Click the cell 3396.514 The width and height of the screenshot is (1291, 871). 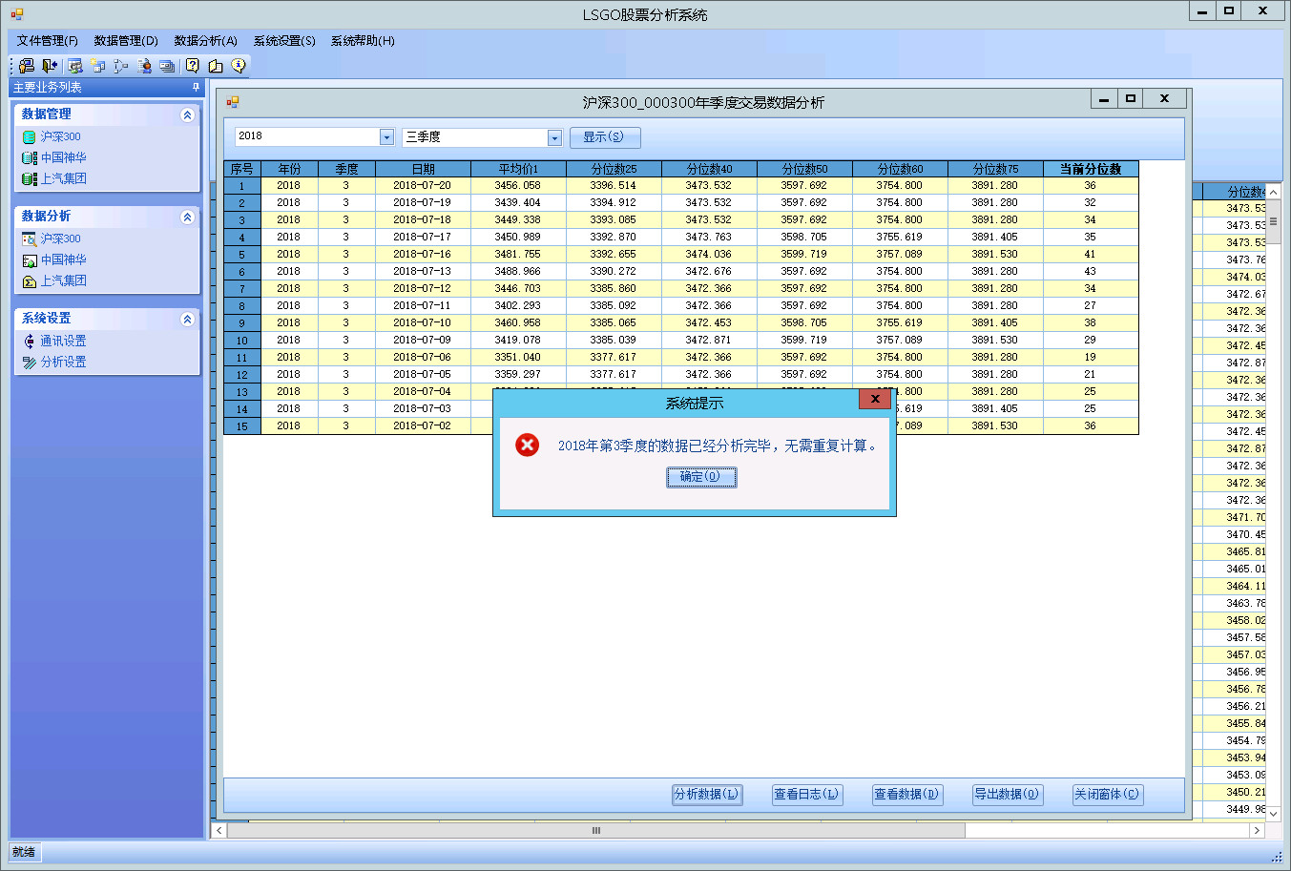tap(614, 186)
